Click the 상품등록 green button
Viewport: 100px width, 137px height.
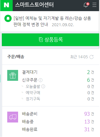(50, 40)
